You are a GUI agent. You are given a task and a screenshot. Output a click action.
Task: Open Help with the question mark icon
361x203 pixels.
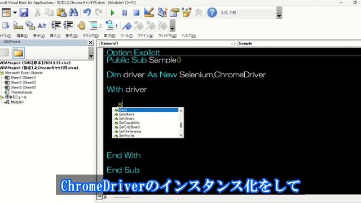[x=212, y=12]
